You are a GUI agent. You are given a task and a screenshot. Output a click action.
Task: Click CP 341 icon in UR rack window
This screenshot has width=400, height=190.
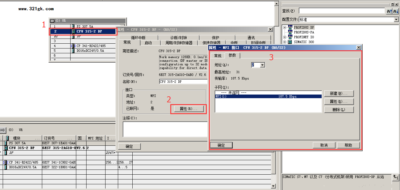click(73, 46)
